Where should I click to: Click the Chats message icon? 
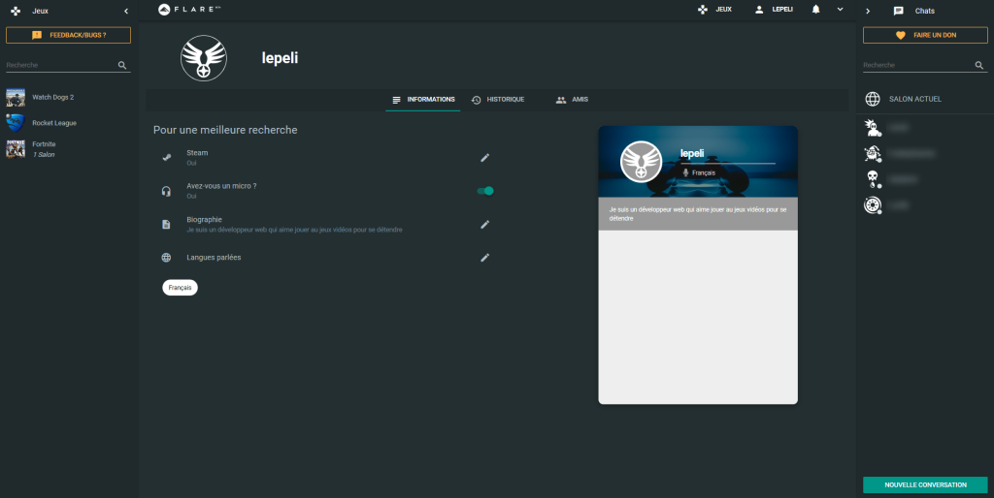[x=898, y=11]
